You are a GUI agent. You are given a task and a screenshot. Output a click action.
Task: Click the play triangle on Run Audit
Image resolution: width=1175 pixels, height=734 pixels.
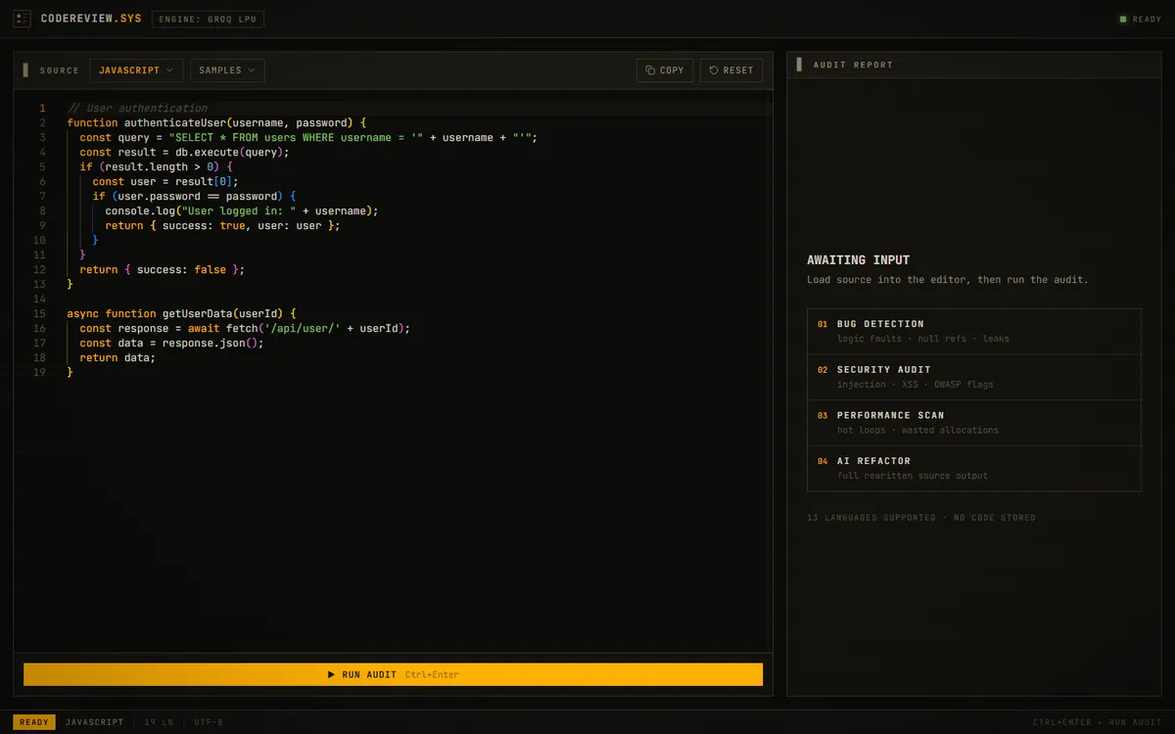[332, 674]
